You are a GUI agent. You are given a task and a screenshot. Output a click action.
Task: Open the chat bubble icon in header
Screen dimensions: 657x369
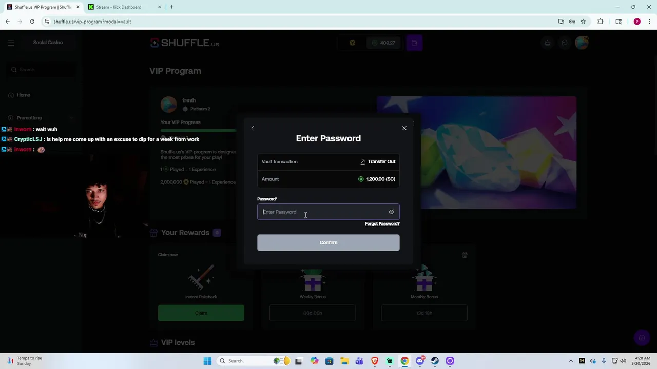[564, 43]
